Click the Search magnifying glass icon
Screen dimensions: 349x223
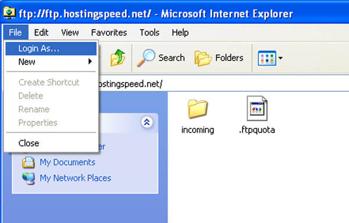[x=146, y=57]
